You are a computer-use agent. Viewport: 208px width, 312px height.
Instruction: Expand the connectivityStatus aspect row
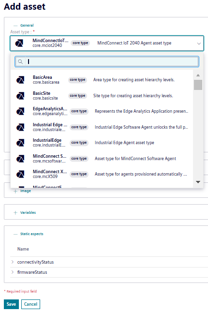[x=13, y=262]
